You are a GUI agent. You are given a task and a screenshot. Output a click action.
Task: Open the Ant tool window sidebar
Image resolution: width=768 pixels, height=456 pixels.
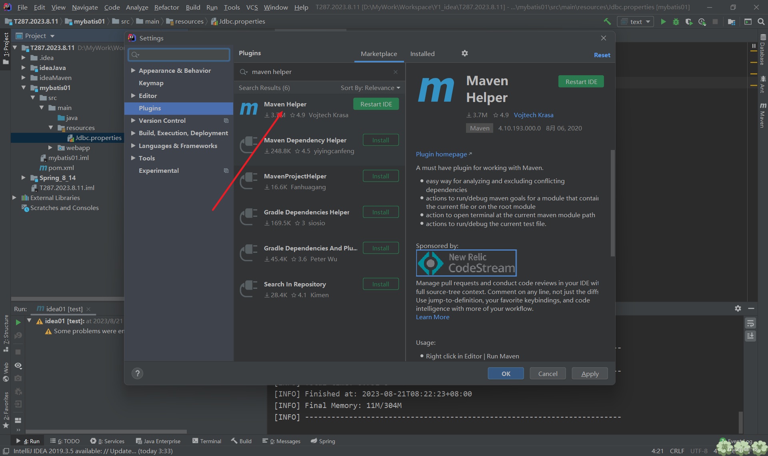(x=763, y=84)
